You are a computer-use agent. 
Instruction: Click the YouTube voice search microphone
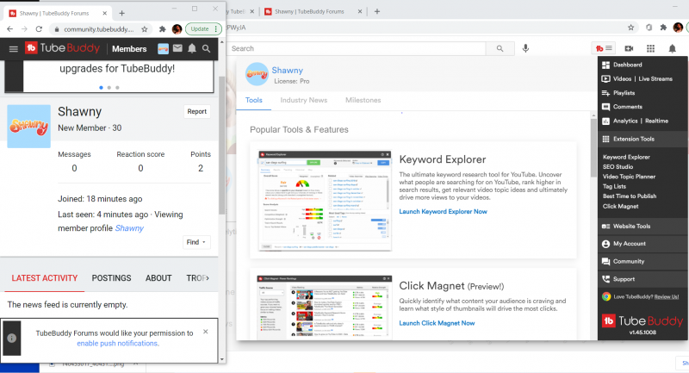click(525, 48)
